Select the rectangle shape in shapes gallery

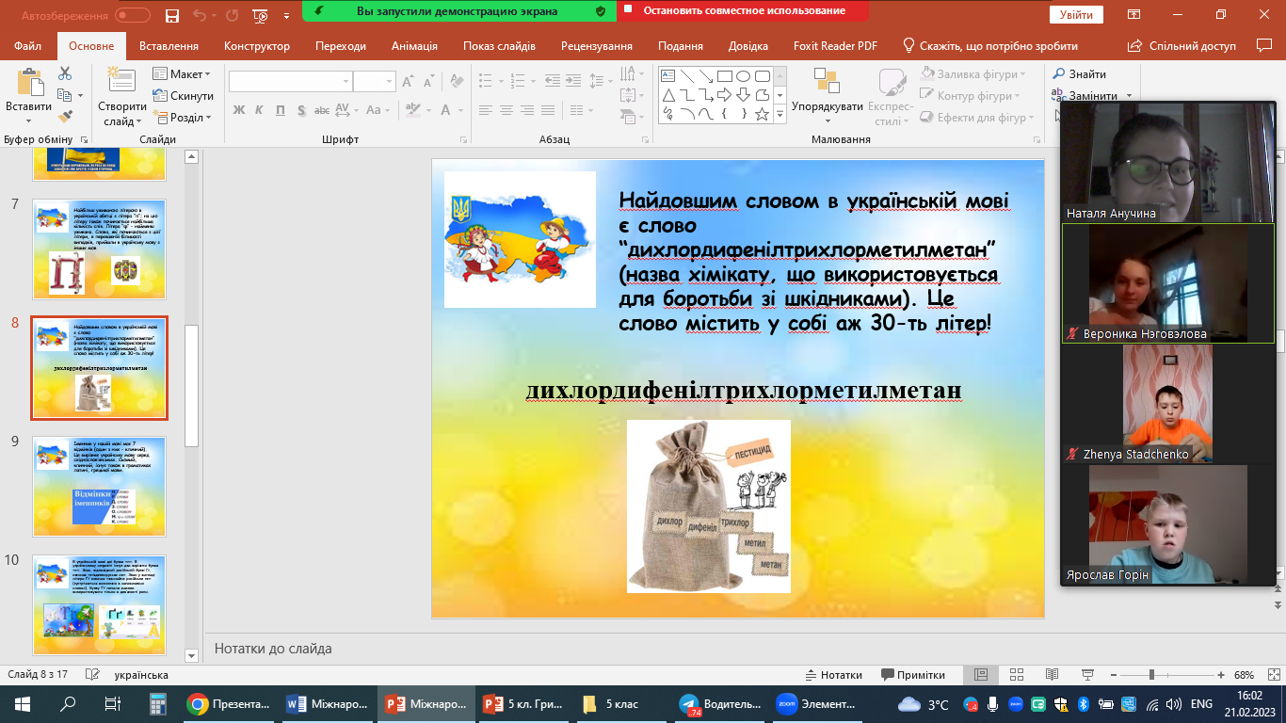coord(724,76)
